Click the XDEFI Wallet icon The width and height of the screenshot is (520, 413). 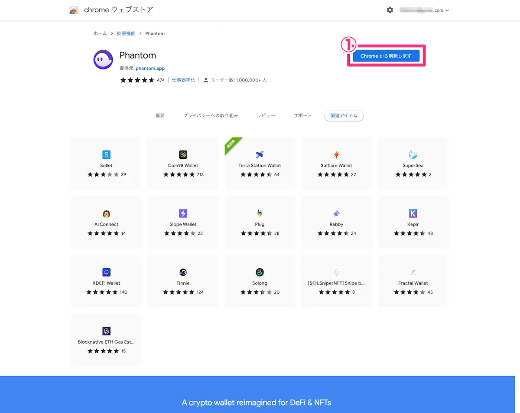point(106,272)
